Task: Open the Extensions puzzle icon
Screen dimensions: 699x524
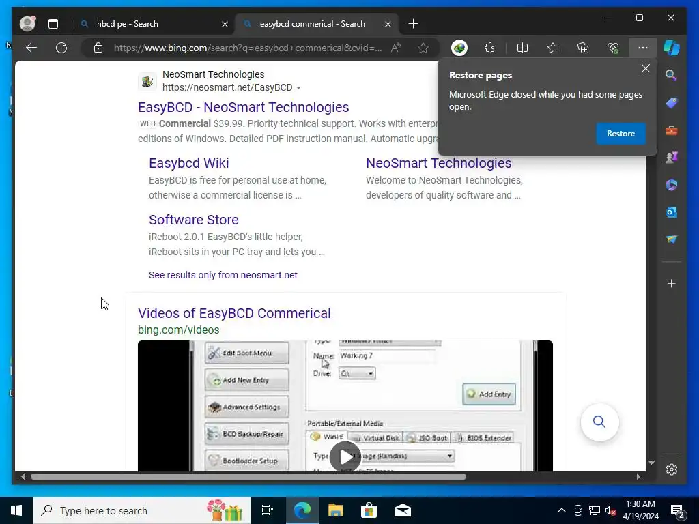Action: [x=489, y=48]
